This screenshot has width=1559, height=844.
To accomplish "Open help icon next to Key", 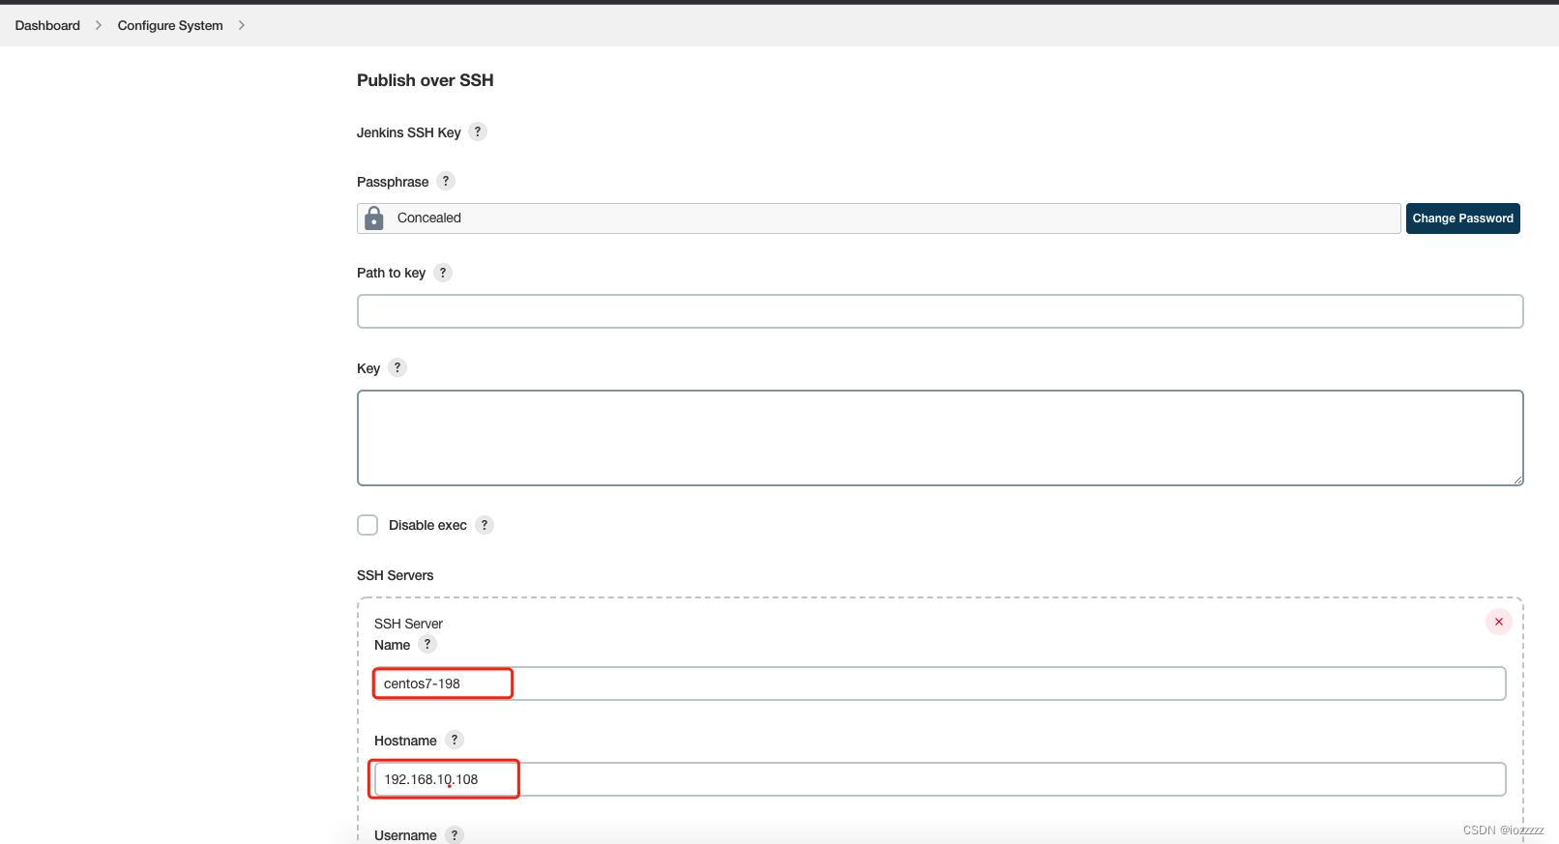I will (x=397, y=367).
